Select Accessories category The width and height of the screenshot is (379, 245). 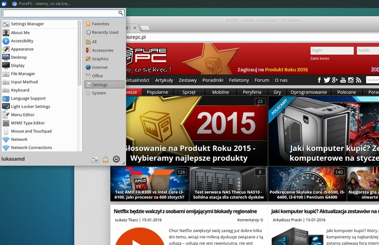click(x=105, y=50)
